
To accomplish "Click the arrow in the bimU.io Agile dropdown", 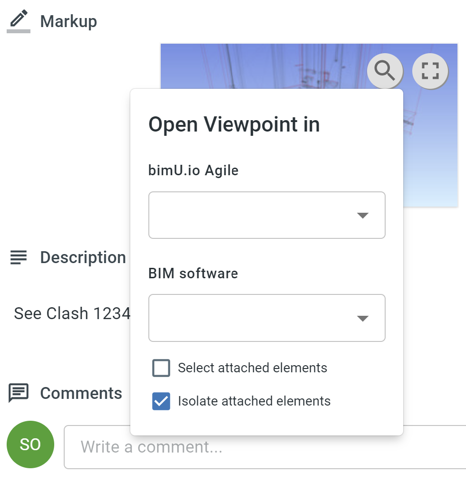I will pyautogui.click(x=363, y=216).
